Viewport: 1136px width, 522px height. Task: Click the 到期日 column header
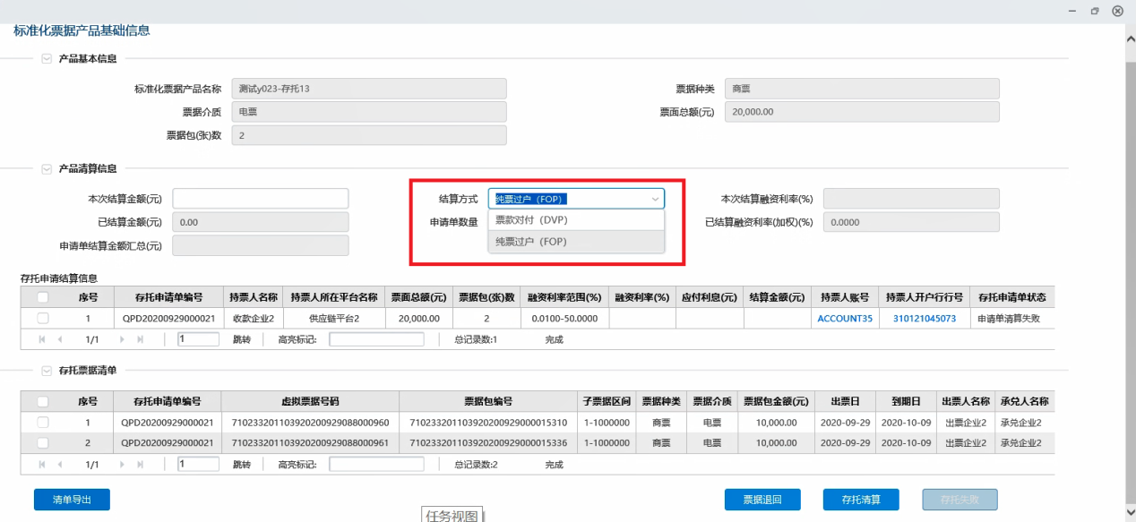pyautogui.click(x=906, y=401)
